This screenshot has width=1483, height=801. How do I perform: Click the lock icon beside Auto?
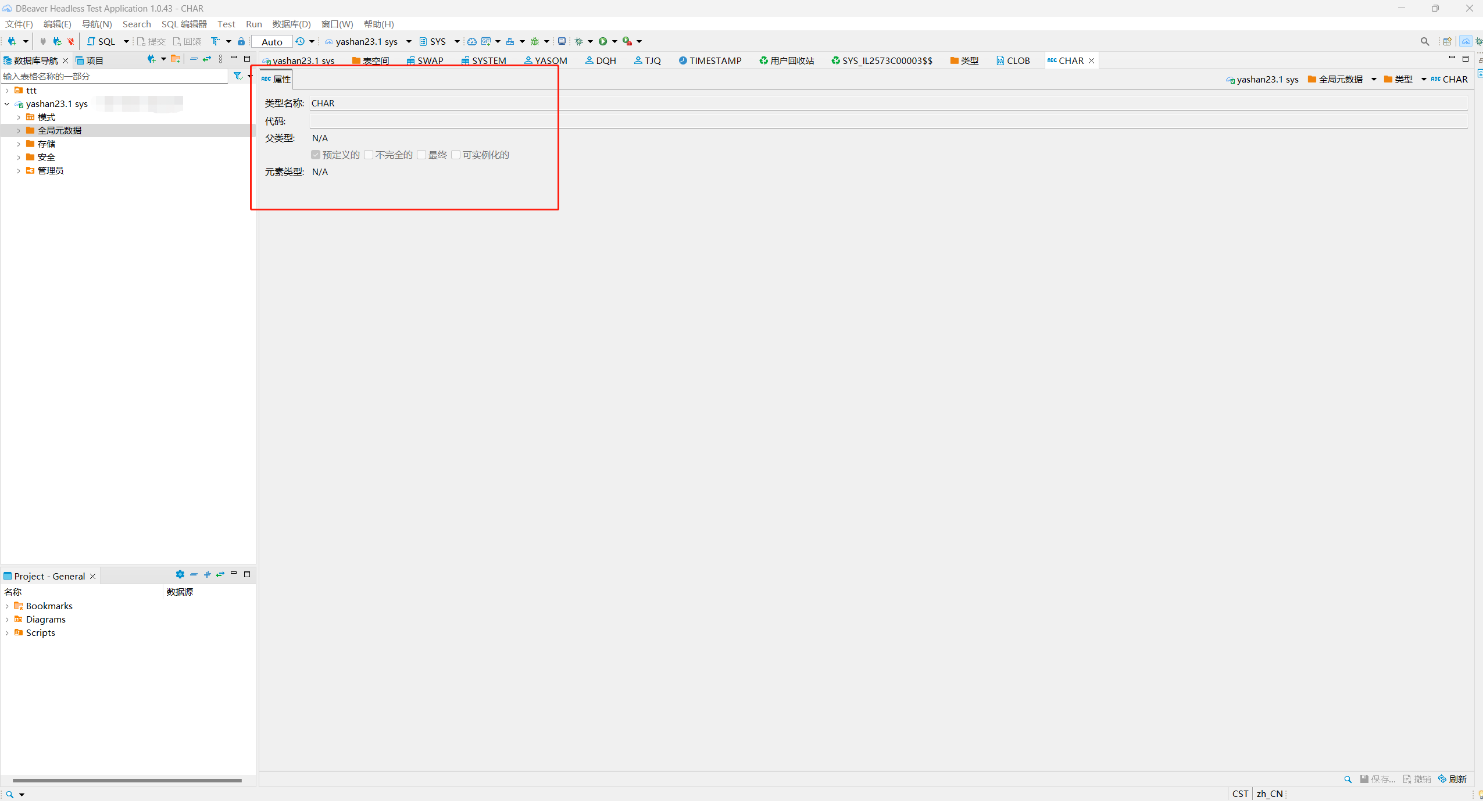[241, 41]
